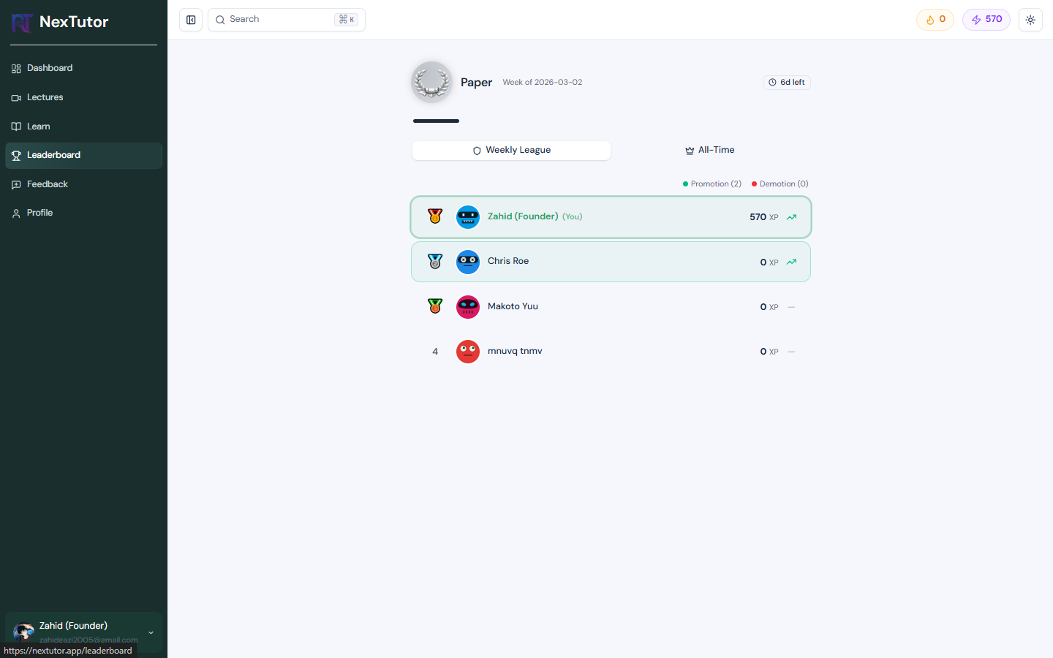The width and height of the screenshot is (1053, 658).
Task: Switch to All-Time tab
Action: 710,150
